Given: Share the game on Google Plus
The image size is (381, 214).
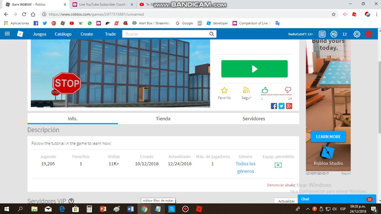Looking at the screenshot, I should click(289, 106).
